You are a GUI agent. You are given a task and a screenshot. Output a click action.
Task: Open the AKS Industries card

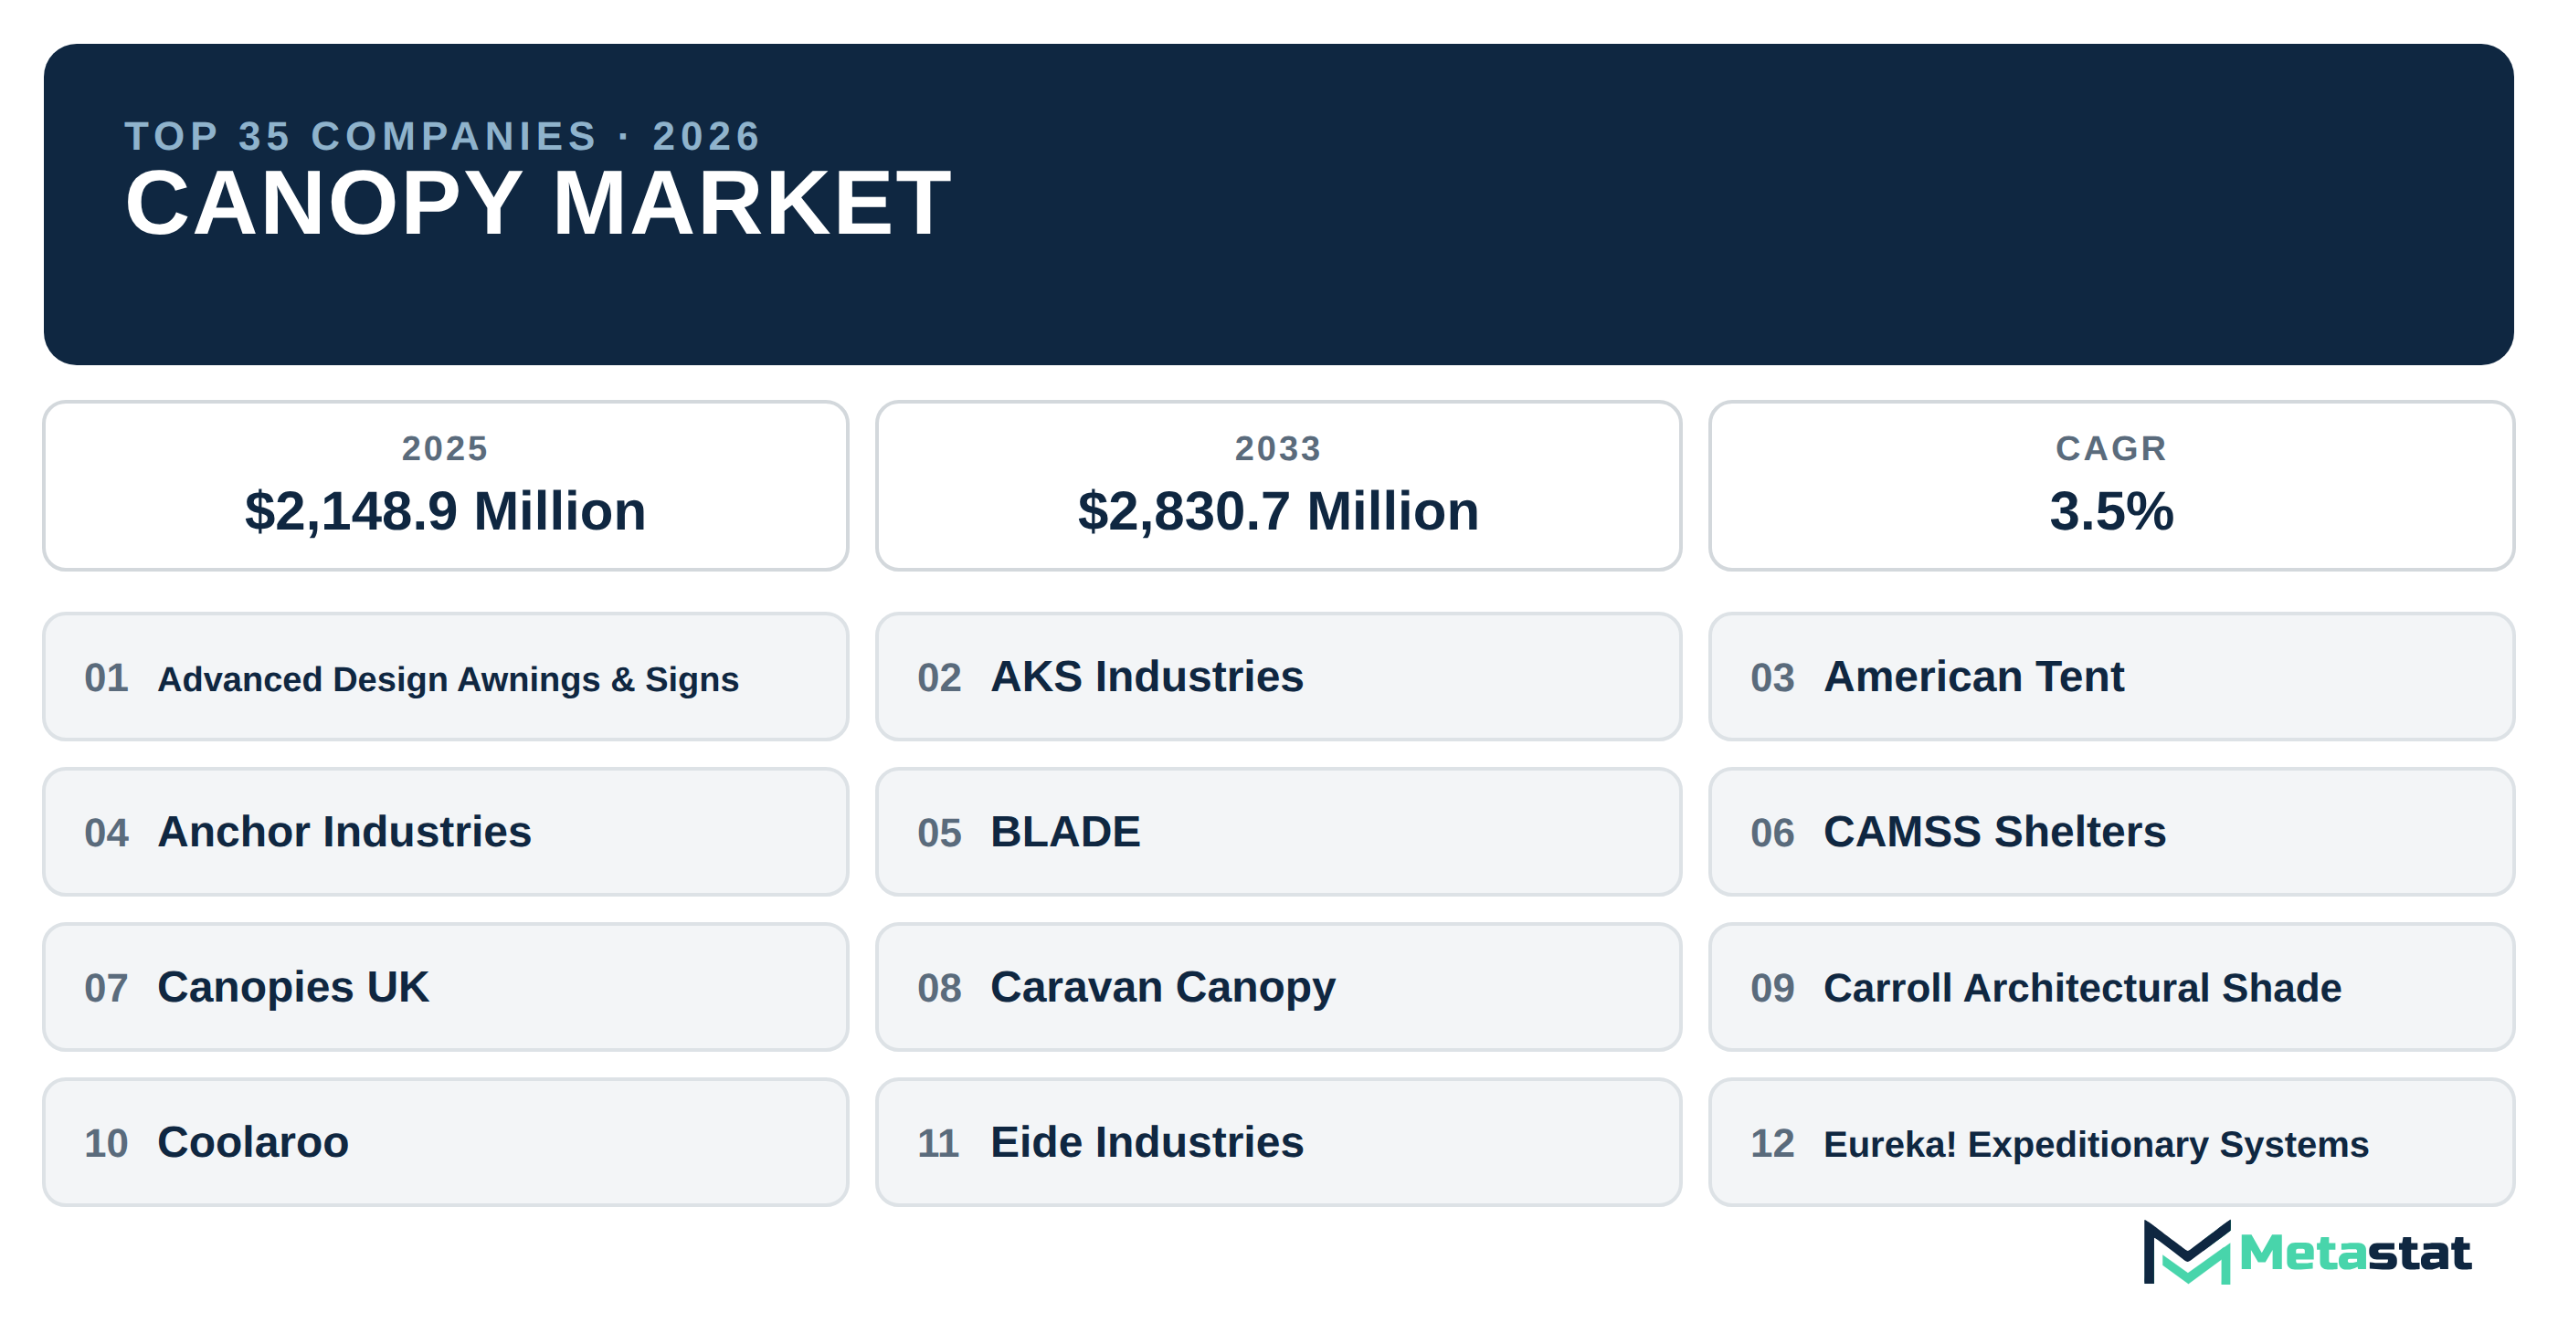tap(1278, 677)
